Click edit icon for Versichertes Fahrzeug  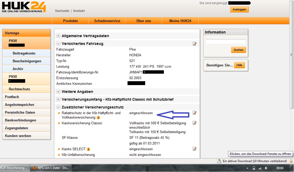pos(195,44)
